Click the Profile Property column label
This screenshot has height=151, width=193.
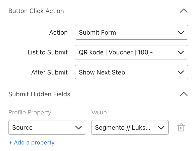(30, 112)
